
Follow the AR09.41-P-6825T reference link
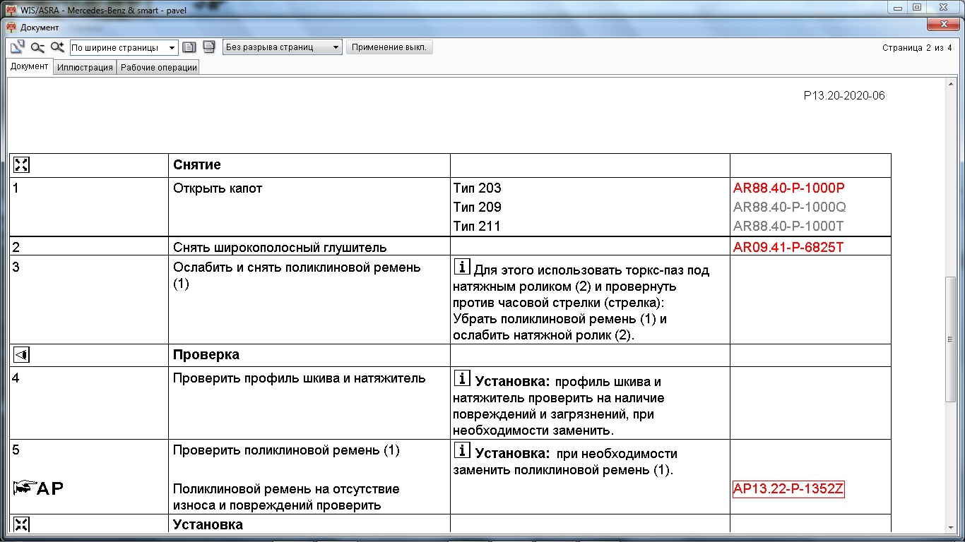(x=788, y=247)
